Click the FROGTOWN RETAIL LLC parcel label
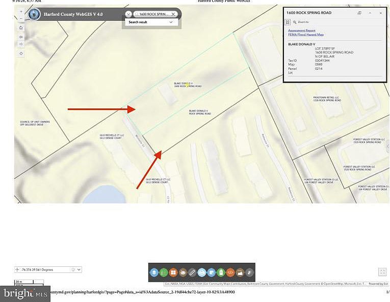This screenshot has height=302, width=390. coord(327,99)
